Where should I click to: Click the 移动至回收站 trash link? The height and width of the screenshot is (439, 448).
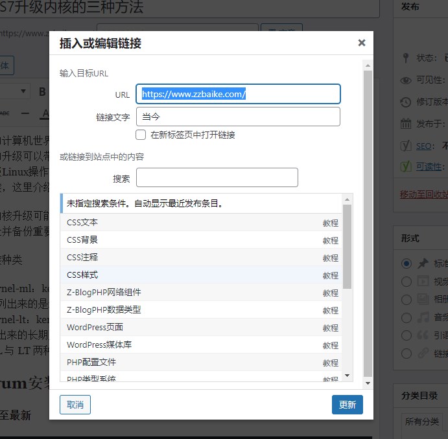(x=424, y=194)
